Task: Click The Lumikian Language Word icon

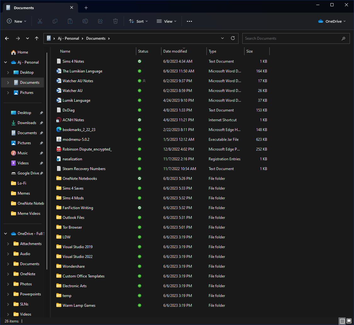Action: (59, 71)
